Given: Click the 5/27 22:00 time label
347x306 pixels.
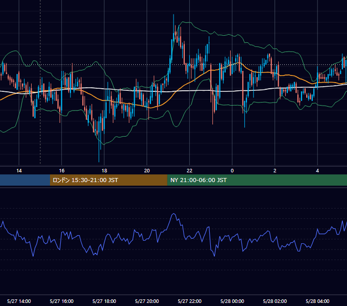Looking at the screenshot, I should [190, 301].
